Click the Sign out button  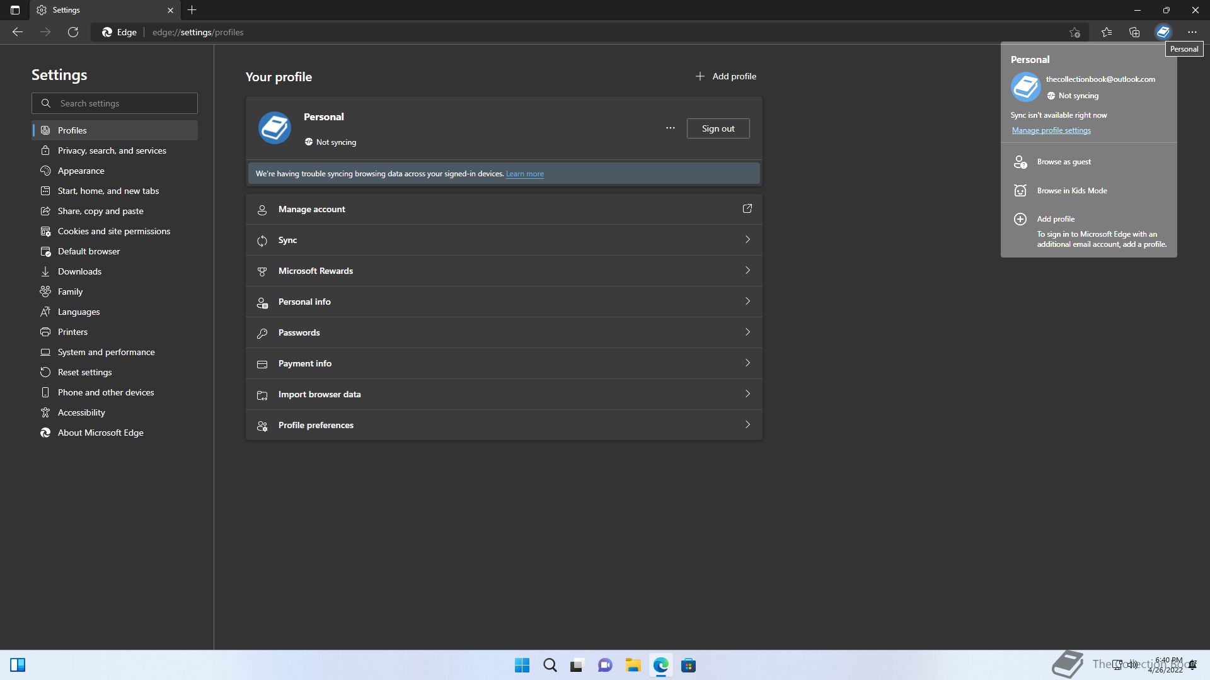pyautogui.click(x=718, y=128)
